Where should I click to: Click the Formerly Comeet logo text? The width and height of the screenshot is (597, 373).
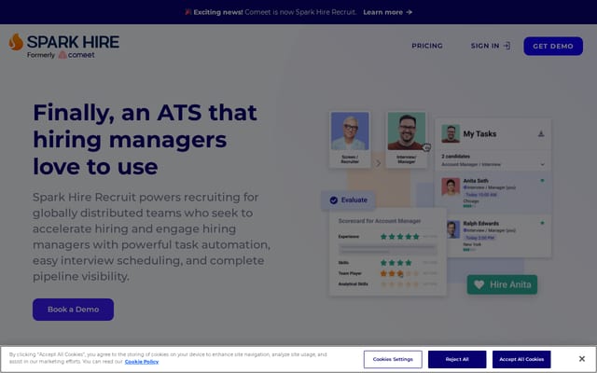click(x=61, y=55)
